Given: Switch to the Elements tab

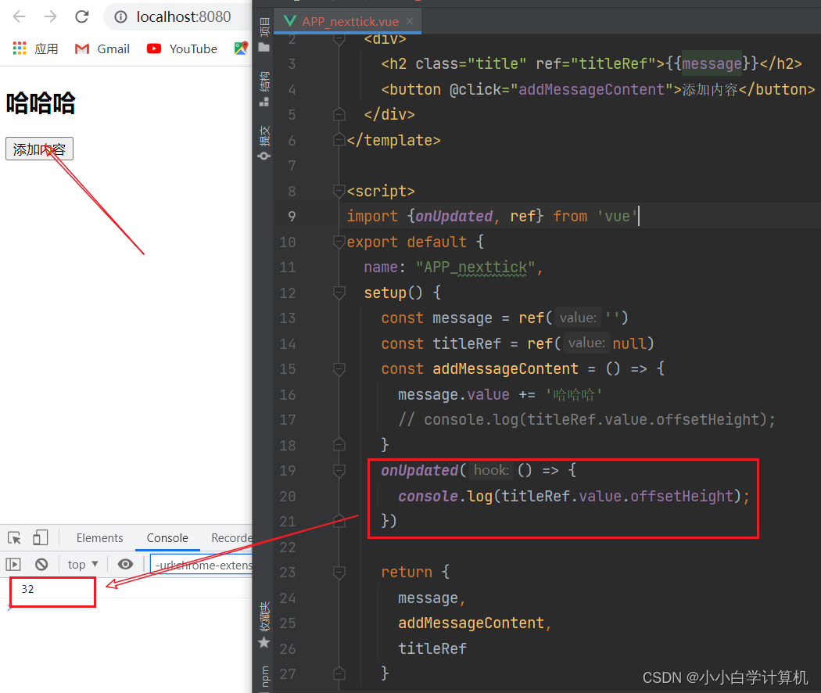Looking at the screenshot, I should [99, 538].
